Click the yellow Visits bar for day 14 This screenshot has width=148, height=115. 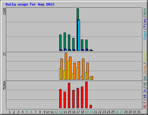click(64, 75)
